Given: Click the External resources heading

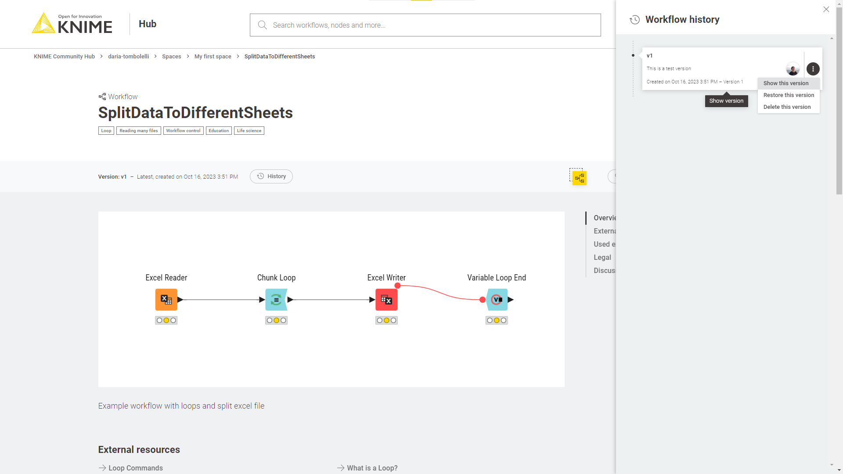Looking at the screenshot, I should 139,449.
